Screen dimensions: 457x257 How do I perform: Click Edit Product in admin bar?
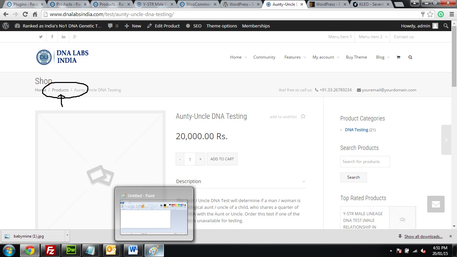point(164,26)
